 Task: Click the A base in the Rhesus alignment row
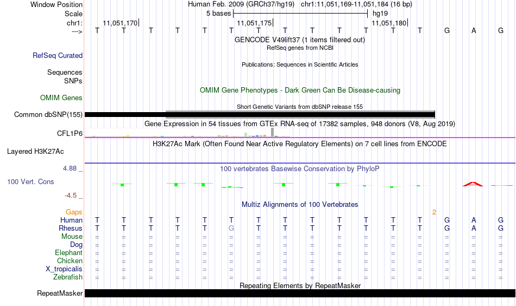474,228
